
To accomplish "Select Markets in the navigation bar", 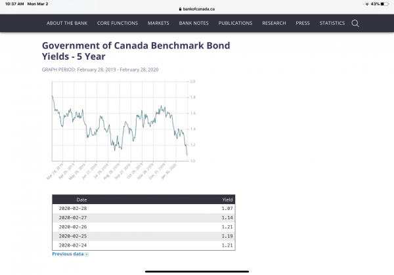I will click(x=158, y=23).
